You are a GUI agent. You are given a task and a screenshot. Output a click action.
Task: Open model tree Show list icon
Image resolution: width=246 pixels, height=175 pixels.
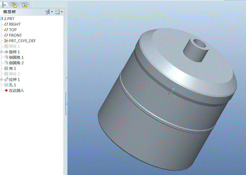click(57, 12)
